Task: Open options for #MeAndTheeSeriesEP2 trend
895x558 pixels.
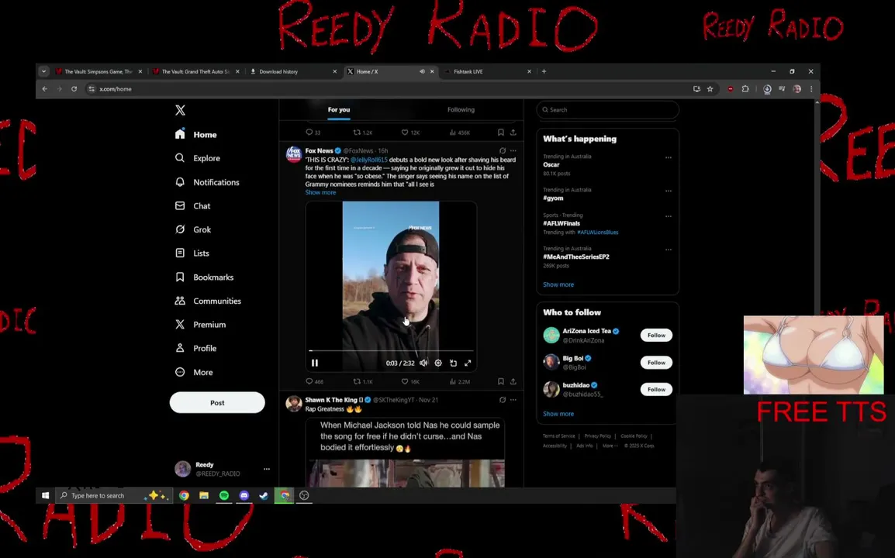Action: click(x=669, y=250)
